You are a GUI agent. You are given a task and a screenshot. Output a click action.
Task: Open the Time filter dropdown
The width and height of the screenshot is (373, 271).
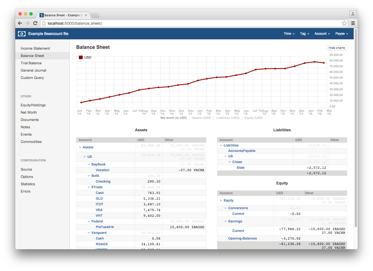click(289, 34)
